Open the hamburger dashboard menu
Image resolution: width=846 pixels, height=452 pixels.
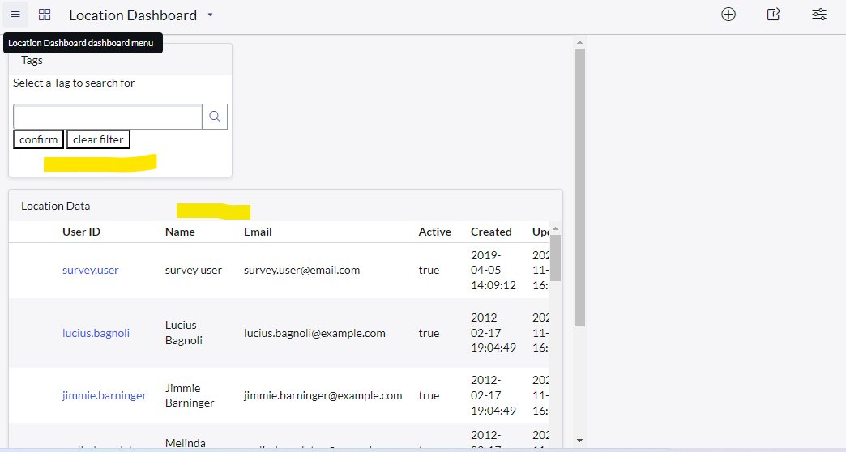pyautogui.click(x=15, y=15)
